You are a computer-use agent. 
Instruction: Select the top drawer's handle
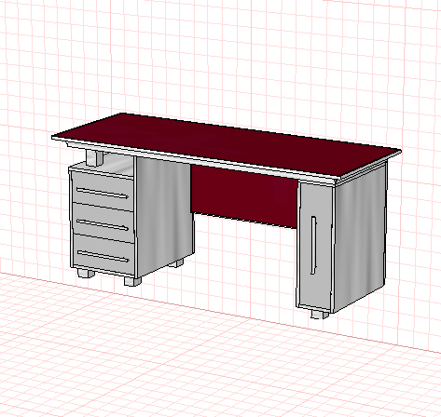103,193
